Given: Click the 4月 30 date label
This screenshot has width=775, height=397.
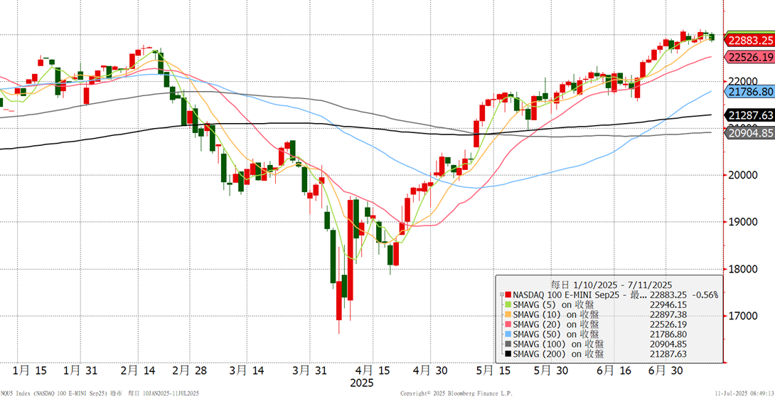Looking at the screenshot, I should [x=429, y=370].
